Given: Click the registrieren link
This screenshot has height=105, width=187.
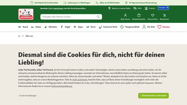Looking at the screenshot, I should click(x=58, y=8).
